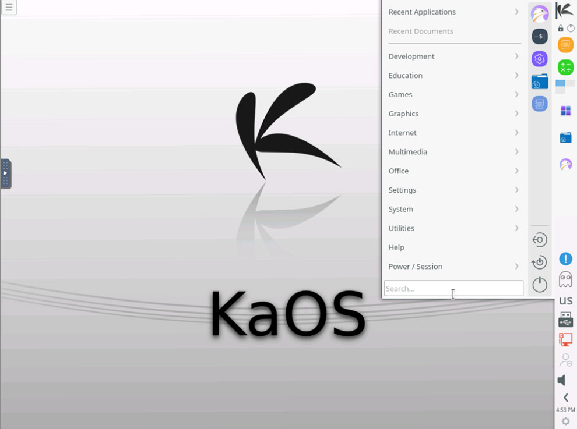Screen dimensions: 577x429
Task: Open the Development category
Action: click(x=455, y=56)
